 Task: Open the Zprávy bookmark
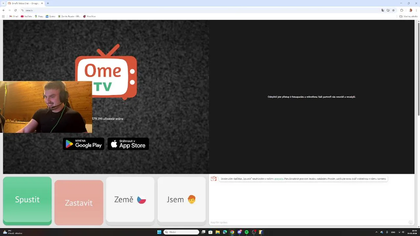pyautogui.click(x=51, y=16)
